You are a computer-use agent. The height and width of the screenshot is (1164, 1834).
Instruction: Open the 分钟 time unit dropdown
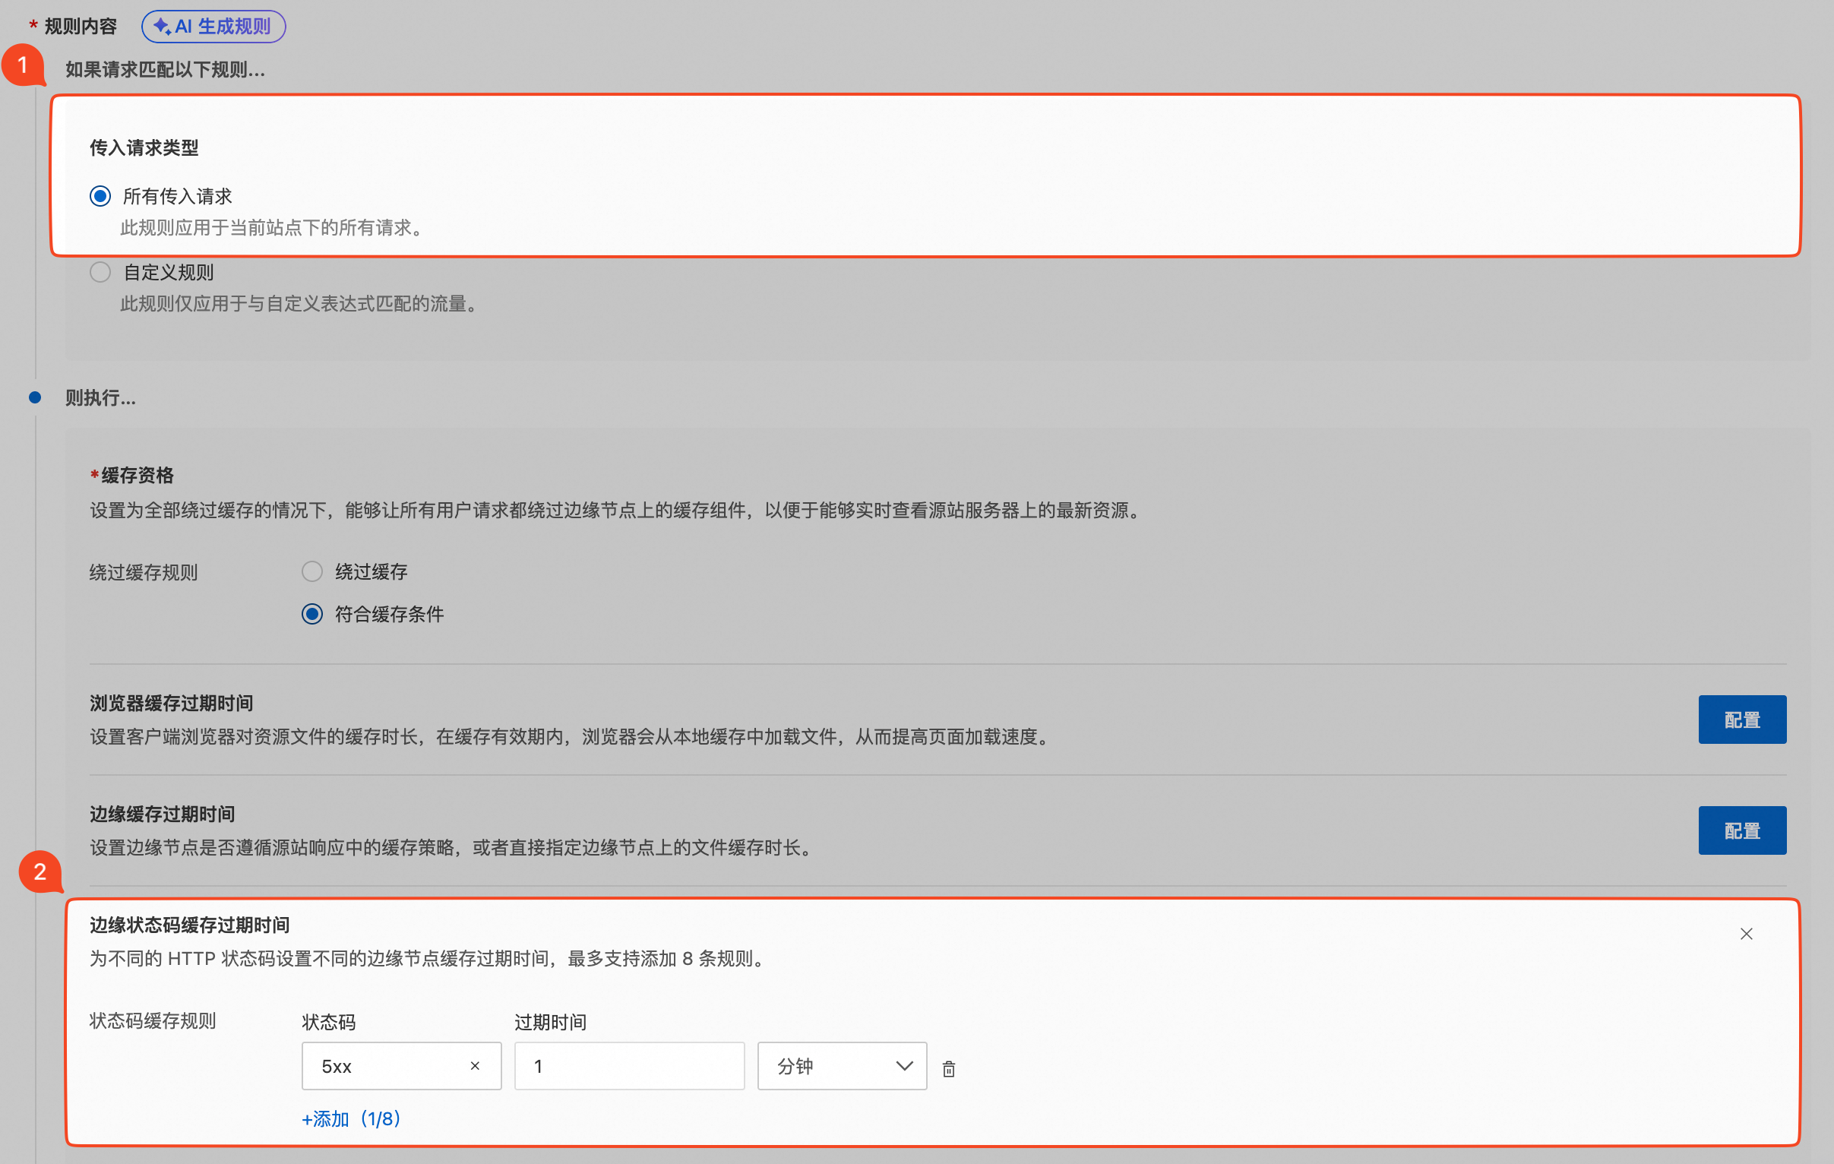[842, 1066]
